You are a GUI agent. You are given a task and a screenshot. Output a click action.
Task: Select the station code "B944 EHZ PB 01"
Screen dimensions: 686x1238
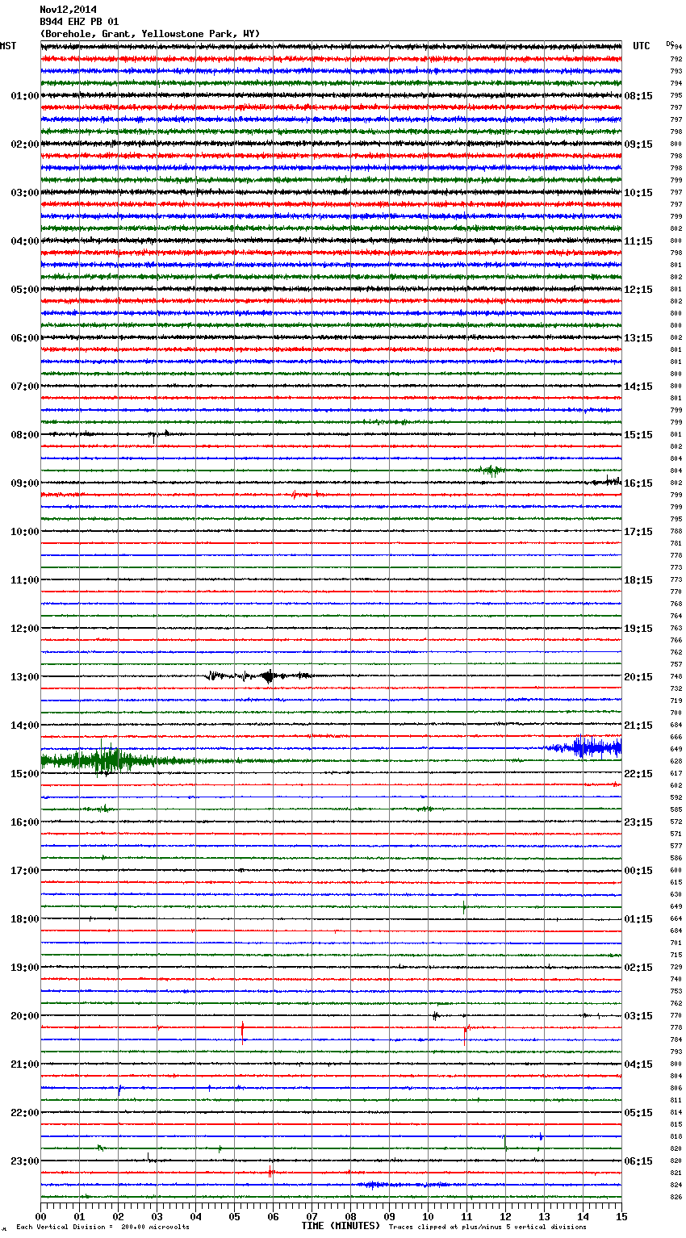pyautogui.click(x=79, y=22)
